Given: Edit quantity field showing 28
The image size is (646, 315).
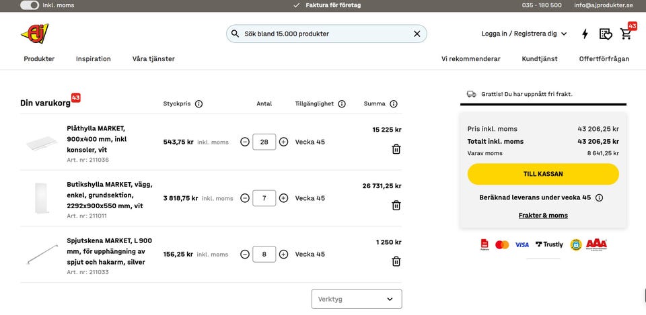Looking at the screenshot, I should (x=264, y=142).
